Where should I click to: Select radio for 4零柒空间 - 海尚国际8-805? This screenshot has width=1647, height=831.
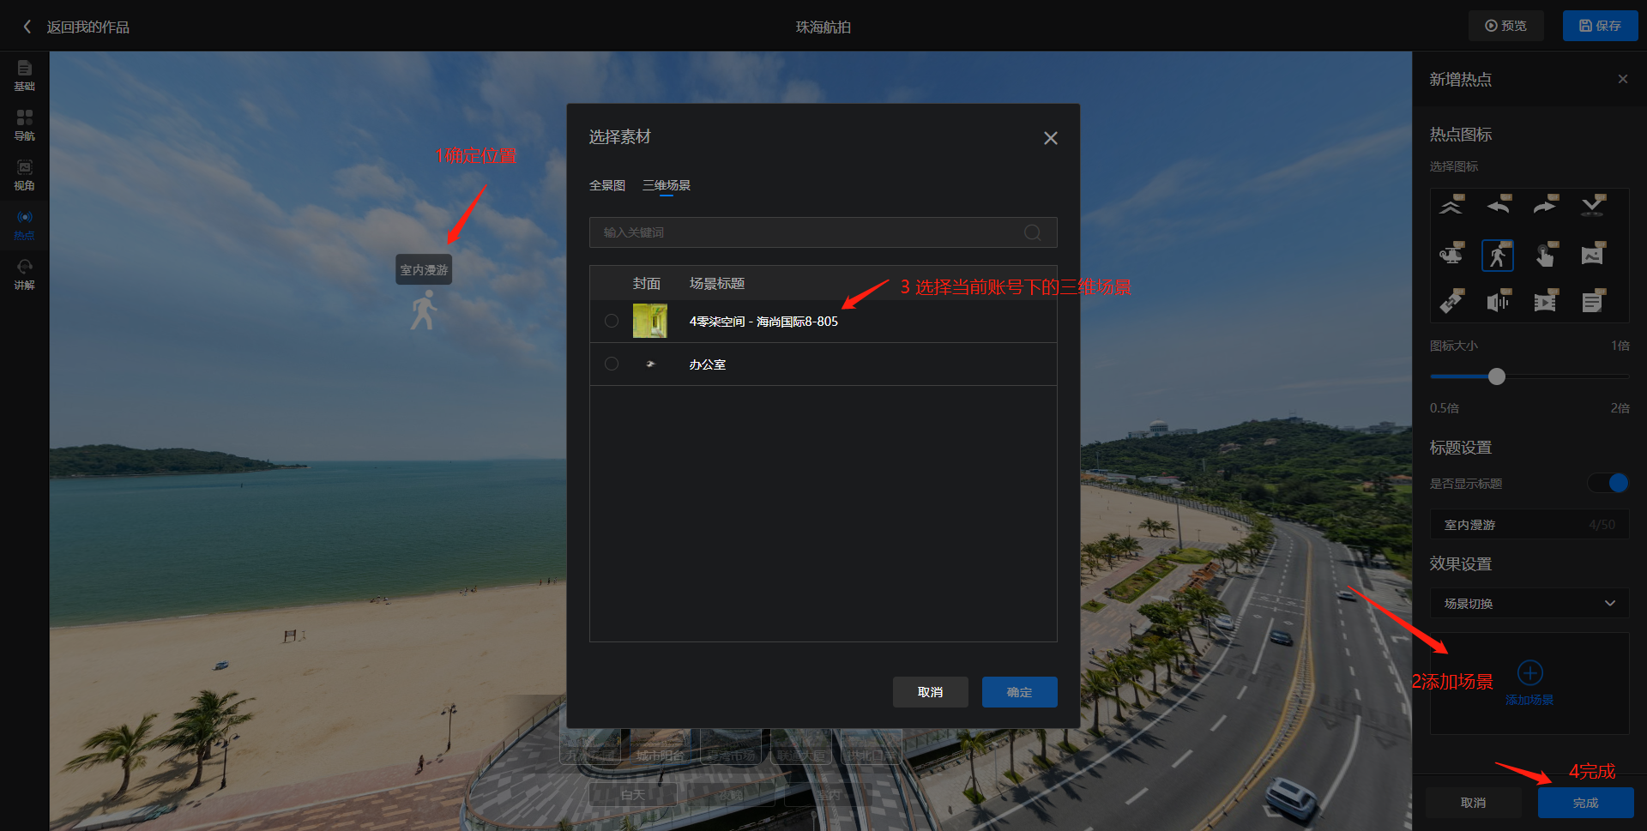(612, 321)
